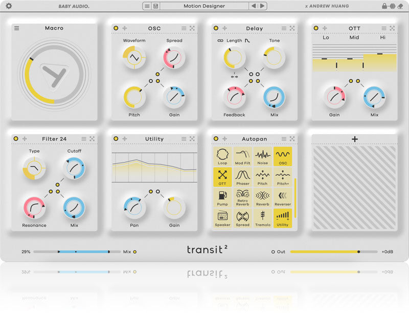Click the Delay length link icon
Viewport: 409px width, 313px height.
click(220, 41)
